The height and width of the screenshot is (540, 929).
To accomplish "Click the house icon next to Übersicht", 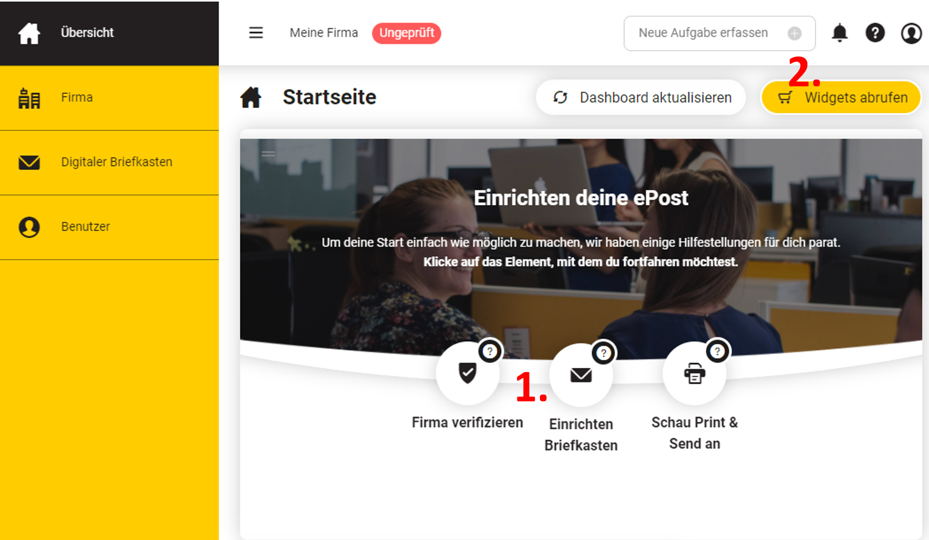I will [29, 33].
